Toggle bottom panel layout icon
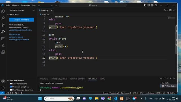This screenshot has height=102, width=181. [x=148, y=5]
